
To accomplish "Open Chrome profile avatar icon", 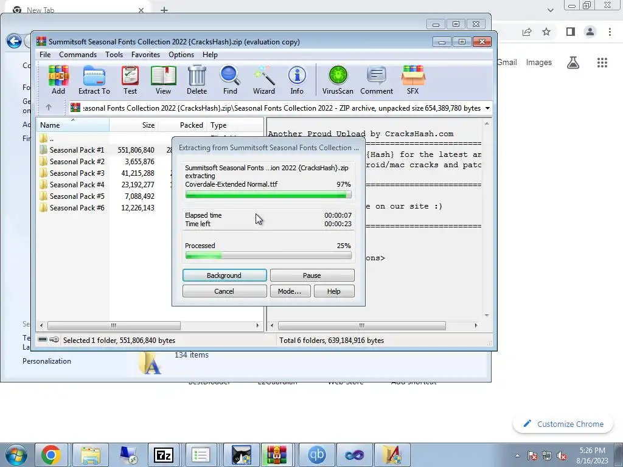I will pos(590,32).
